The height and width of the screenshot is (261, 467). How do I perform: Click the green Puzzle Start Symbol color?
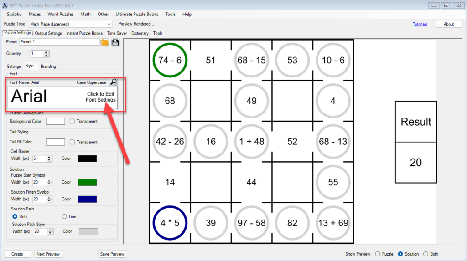87,182
